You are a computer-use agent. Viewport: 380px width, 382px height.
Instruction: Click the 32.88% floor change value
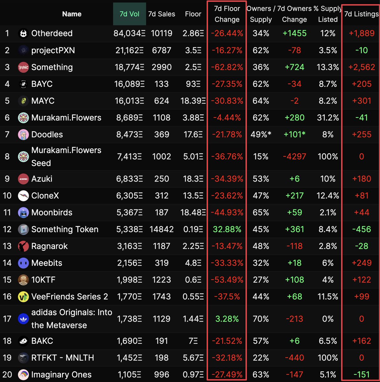[227, 230]
